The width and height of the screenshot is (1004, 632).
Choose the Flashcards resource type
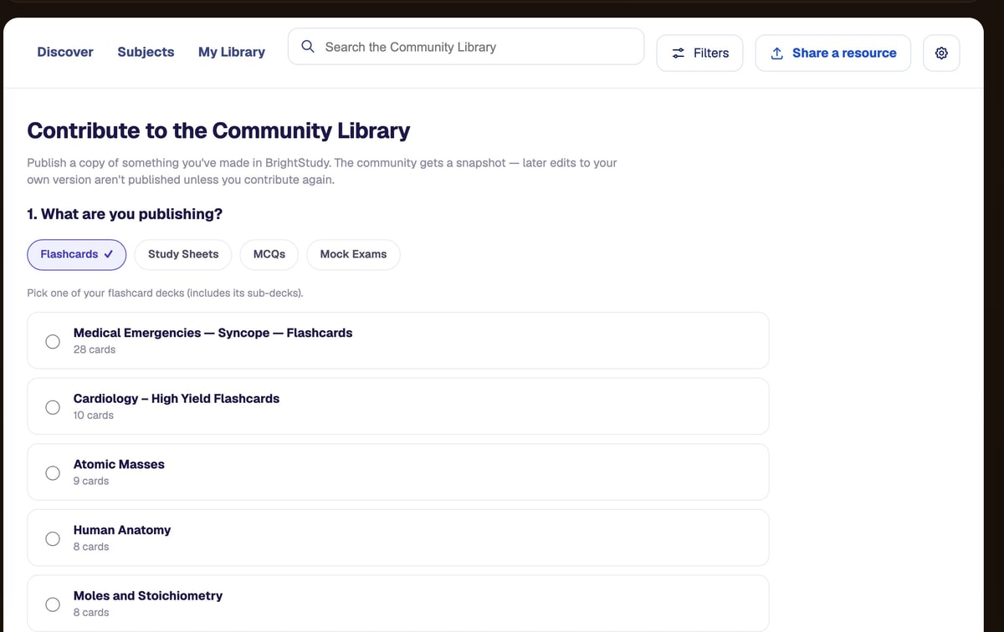(77, 254)
